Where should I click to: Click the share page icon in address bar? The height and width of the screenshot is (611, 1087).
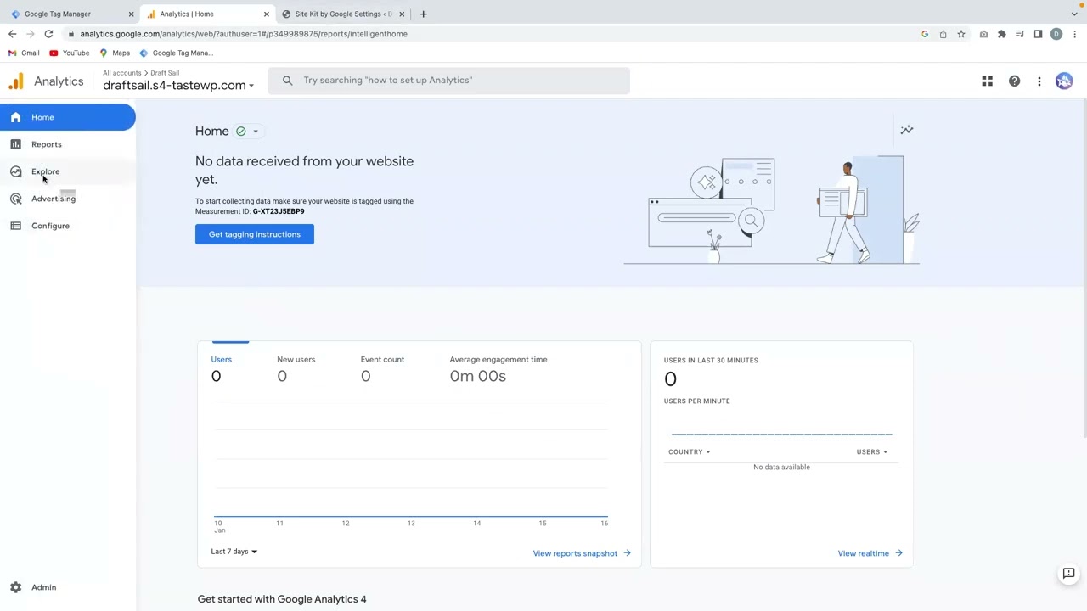click(943, 34)
